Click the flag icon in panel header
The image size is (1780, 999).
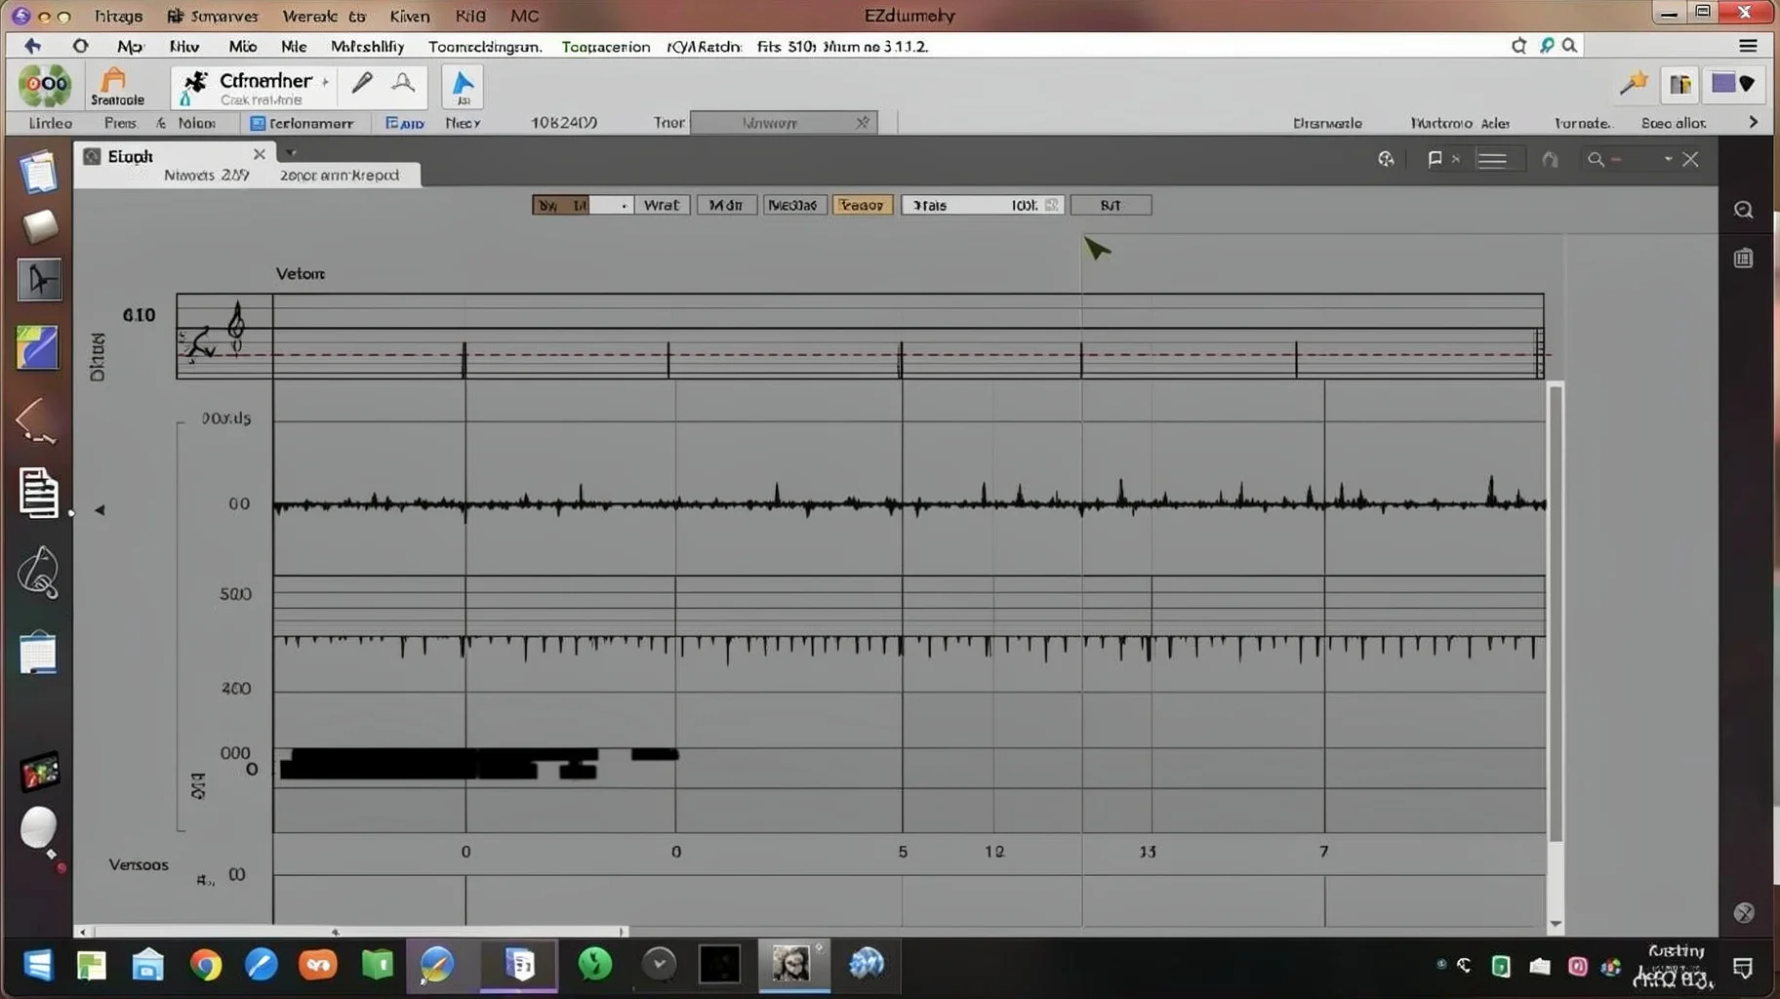pos(1435,159)
